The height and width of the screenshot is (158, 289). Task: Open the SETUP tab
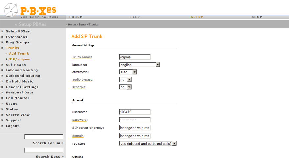tap(197, 17)
